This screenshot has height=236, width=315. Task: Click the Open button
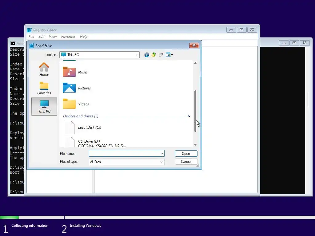(186, 154)
